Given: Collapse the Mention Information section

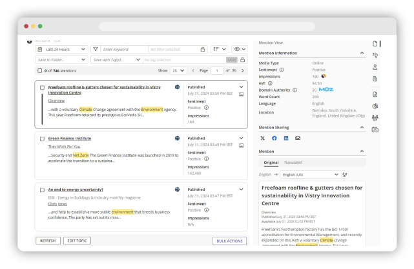Looking at the screenshot, I should (362, 53).
